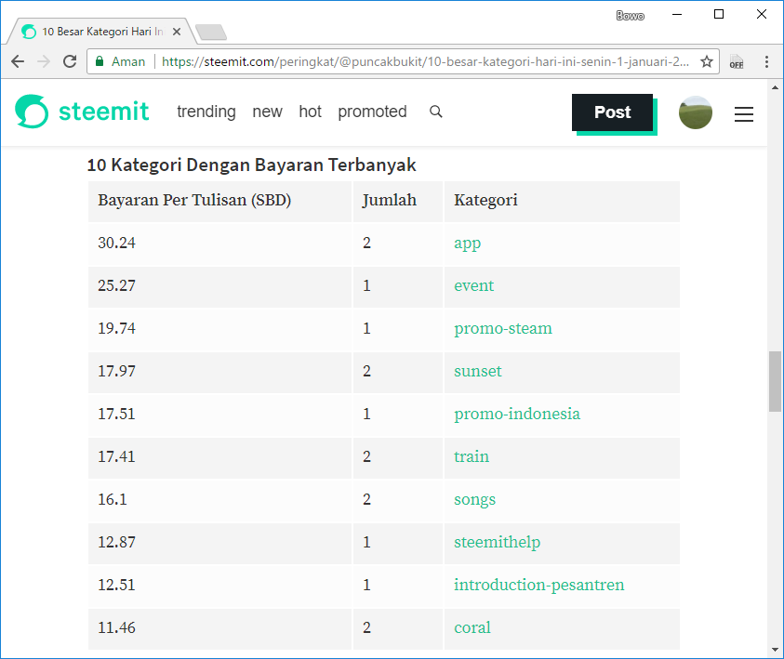784x659 pixels.
Task: Click the address bar URL
Action: coord(425,61)
